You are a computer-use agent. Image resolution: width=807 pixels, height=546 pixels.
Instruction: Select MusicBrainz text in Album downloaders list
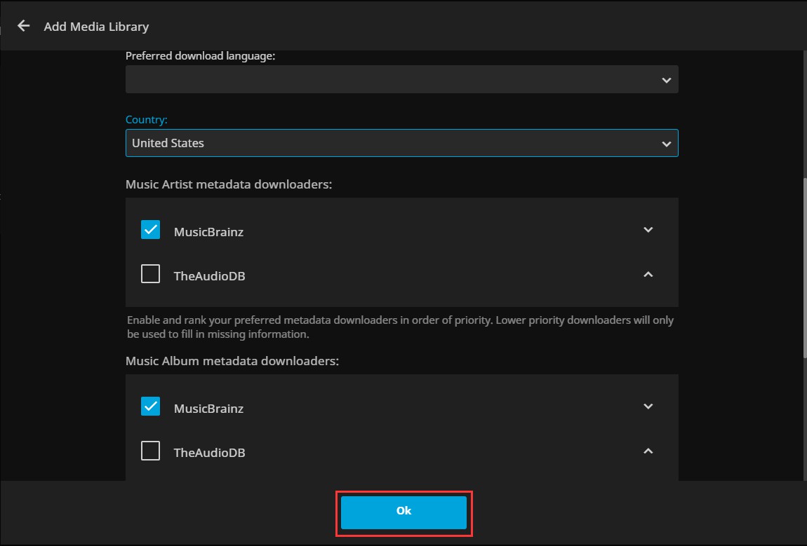pos(208,409)
